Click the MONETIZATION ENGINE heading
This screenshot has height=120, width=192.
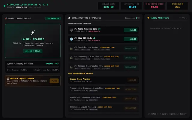(19, 18)
